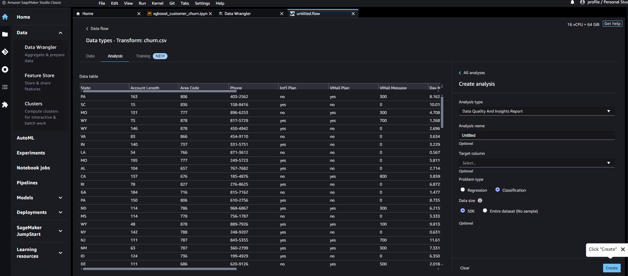Click phone cell 403-2562
The width and height of the screenshot is (628, 276).
(239, 97)
